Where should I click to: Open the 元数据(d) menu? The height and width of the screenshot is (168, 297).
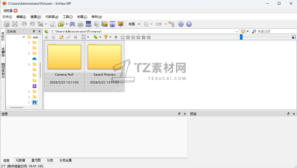(x=52, y=17)
